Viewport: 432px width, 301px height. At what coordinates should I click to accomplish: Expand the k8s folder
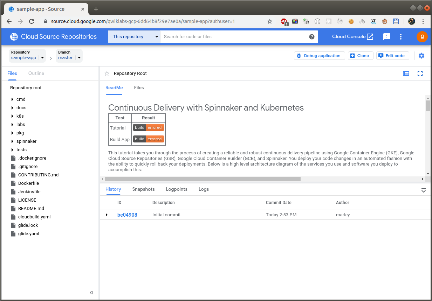click(13, 116)
